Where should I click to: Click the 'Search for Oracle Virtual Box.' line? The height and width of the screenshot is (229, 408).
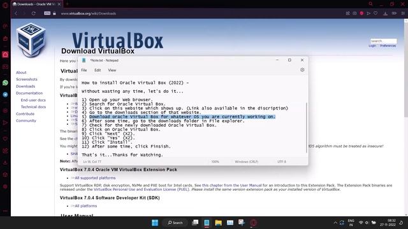(x=127, y=104)
